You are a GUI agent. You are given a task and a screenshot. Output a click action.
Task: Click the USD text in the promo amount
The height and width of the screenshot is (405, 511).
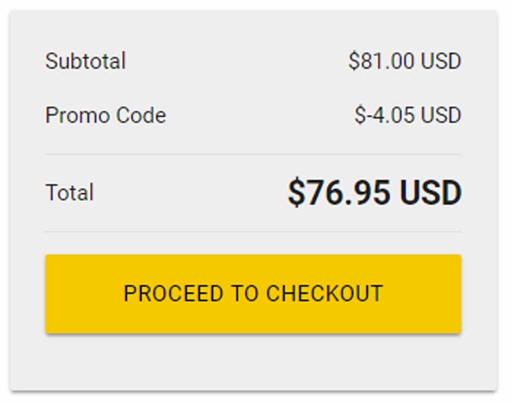click(x=442, y=116)
